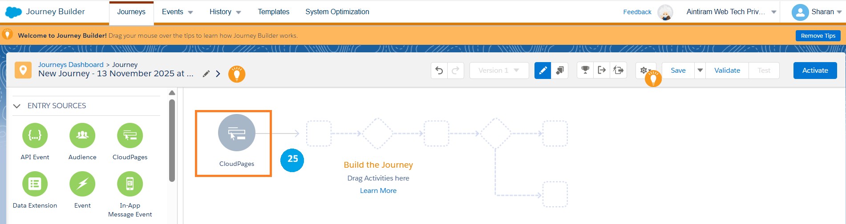Click the exit criteria icon

click(x=602, y=70)
